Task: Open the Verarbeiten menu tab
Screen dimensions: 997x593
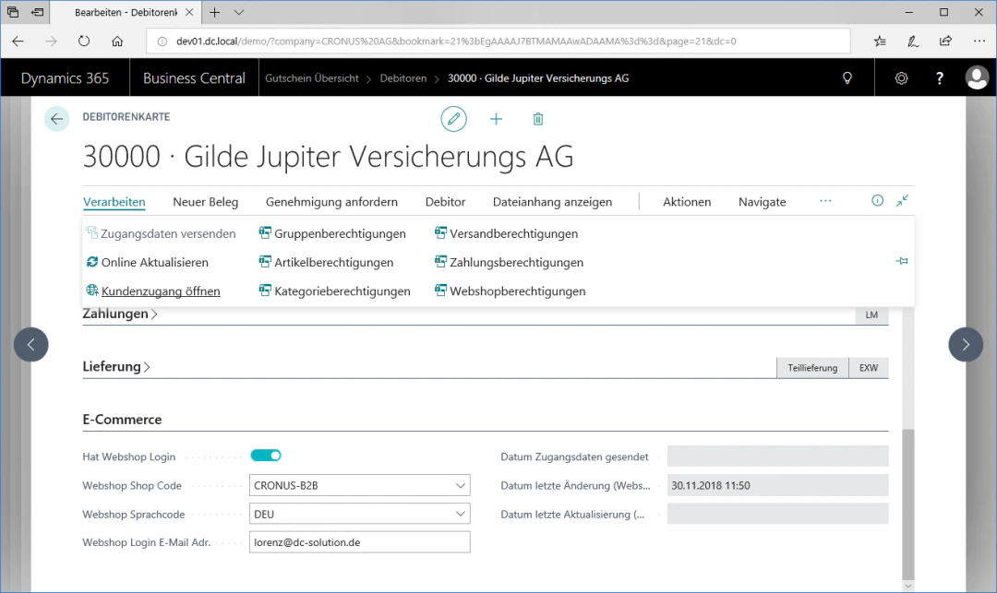Action: click(x=114, y=202)
